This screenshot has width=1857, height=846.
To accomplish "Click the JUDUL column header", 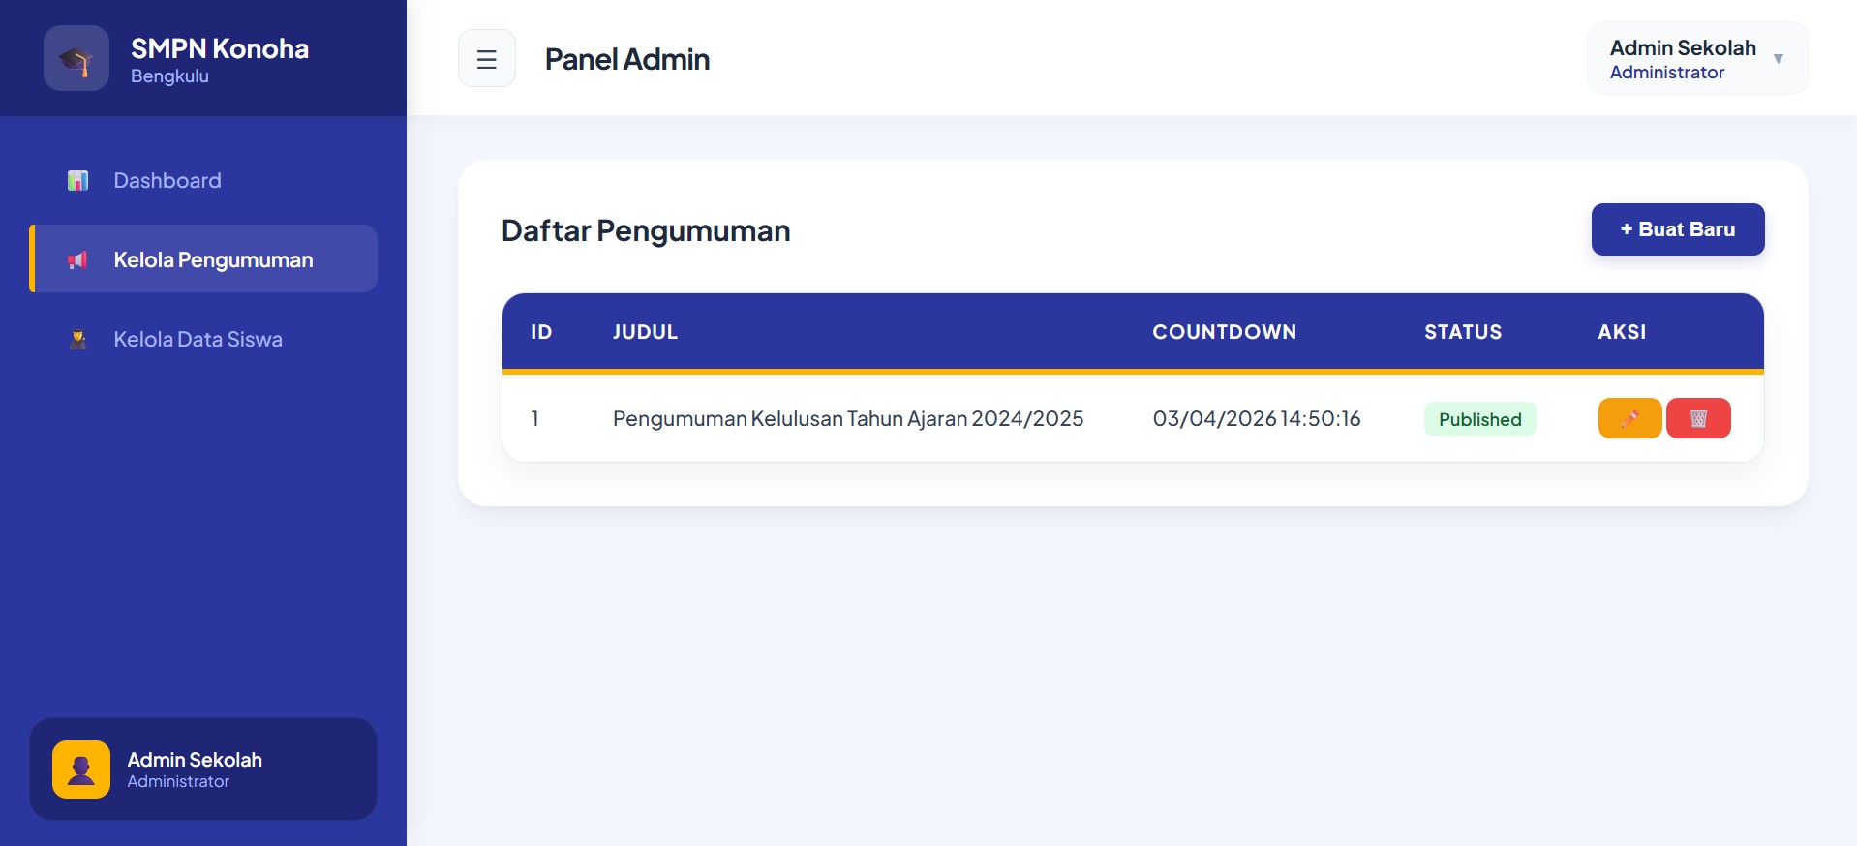I will click(x=645, y=332).
